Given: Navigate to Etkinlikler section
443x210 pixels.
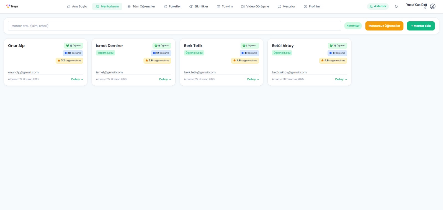Looking at the screenshot, I should (199, 6).
